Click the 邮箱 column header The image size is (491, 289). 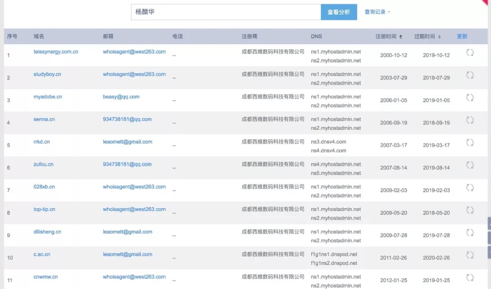[x=108, y=36]
